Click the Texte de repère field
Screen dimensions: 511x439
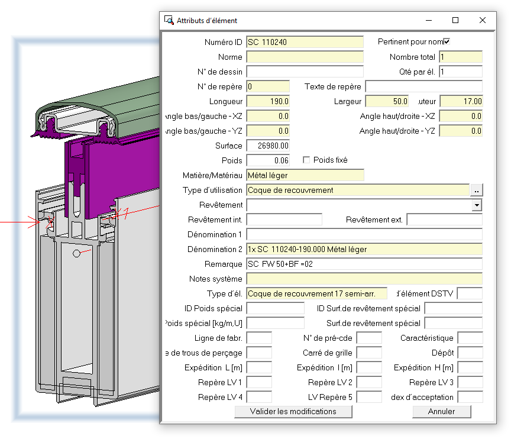coord(423,87)
